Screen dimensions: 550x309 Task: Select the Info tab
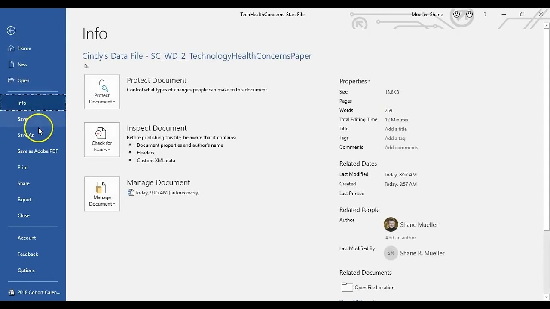[33, 103]
